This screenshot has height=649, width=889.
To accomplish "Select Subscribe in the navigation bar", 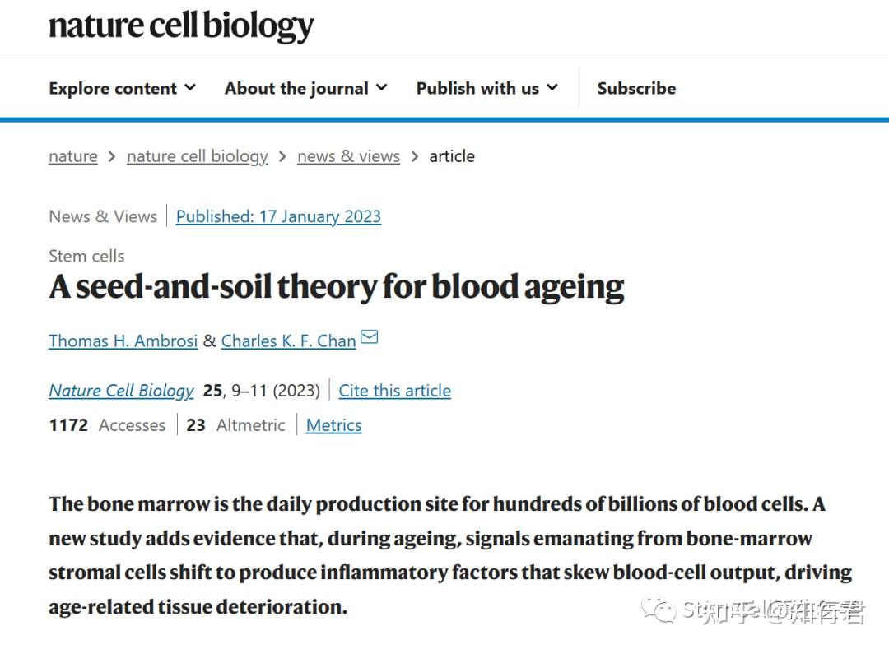I will click(635, 88).
